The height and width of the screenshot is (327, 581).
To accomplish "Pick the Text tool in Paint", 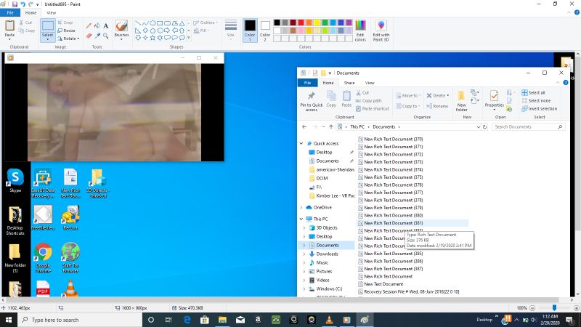I will point(105,25).
